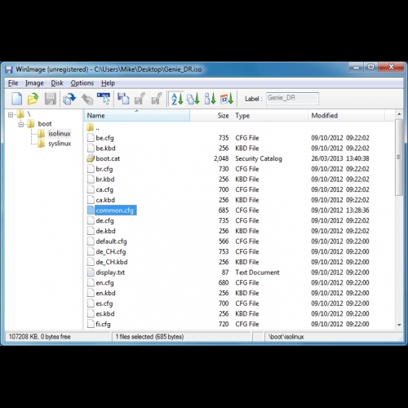Sort files by date calendar icon
This screenshot has height=408, width=408.
(227, 99)
